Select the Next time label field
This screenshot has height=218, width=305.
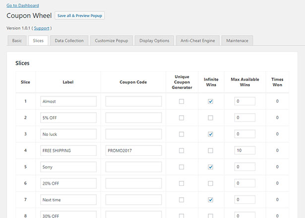point(68,200)
